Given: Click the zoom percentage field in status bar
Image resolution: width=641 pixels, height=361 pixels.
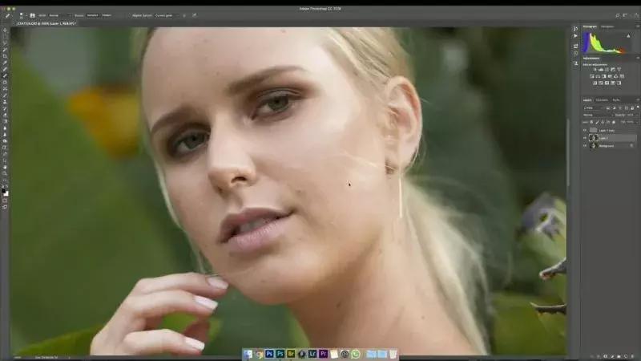Looking at the screenshot, I should pos(18,357).
